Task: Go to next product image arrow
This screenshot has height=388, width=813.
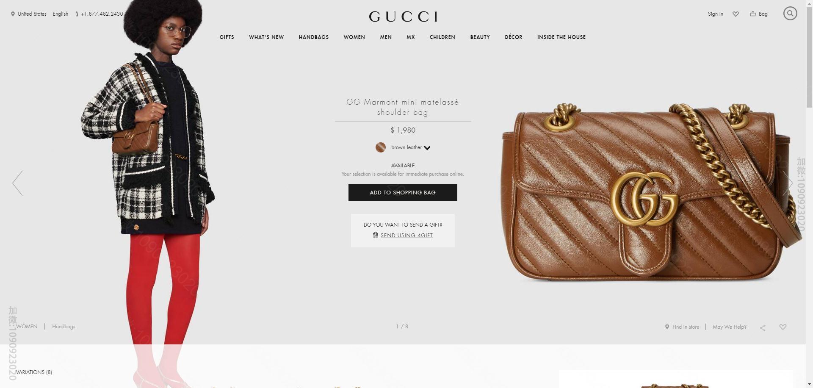Action: pyautogui.click(x=788, y=183)
